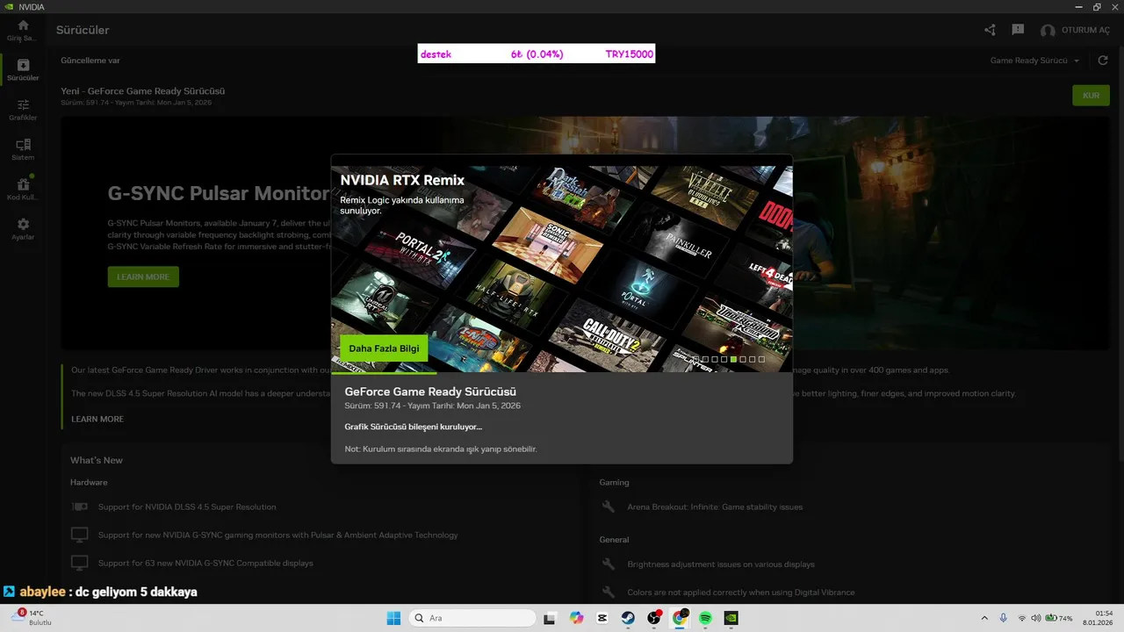1124x632 pixels.
Task: Click the taskbar Ara search box
Action: click(472, 618)
